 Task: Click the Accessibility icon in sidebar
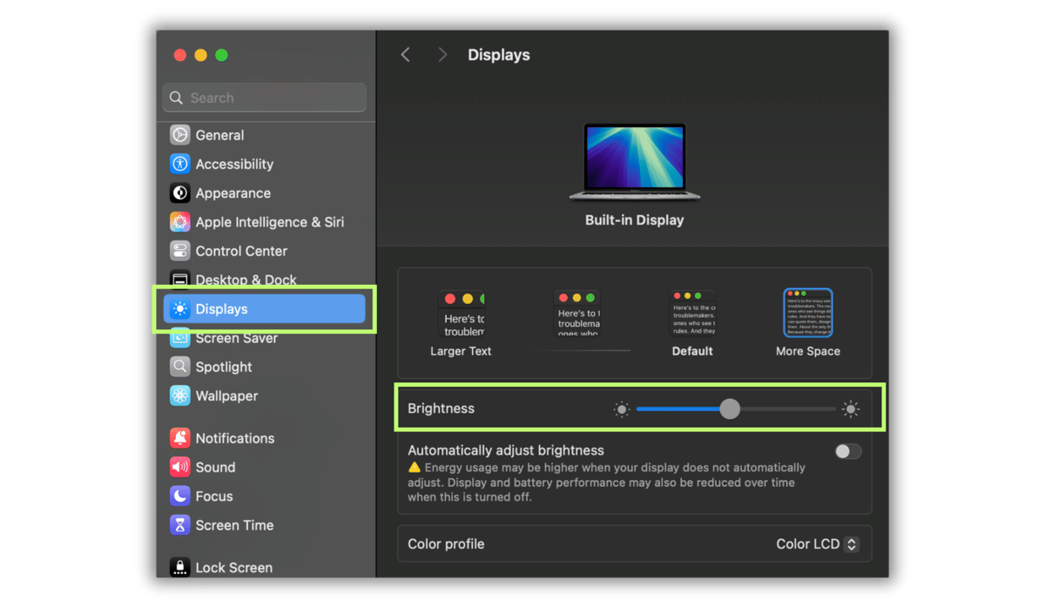coord(179,164)
